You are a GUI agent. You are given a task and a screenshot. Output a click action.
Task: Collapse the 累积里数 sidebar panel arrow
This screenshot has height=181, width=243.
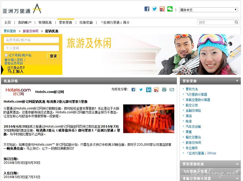pyautogui.click(x=237, y=81)
